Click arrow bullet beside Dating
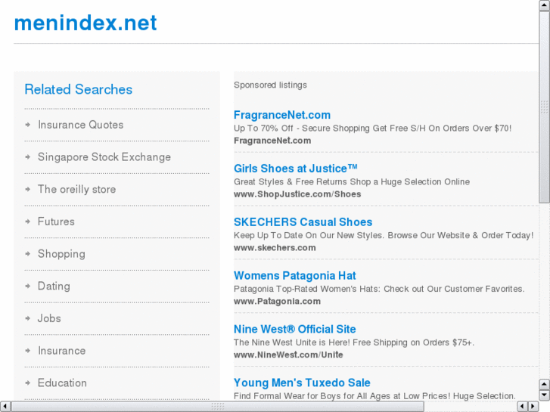 point(28,286)
